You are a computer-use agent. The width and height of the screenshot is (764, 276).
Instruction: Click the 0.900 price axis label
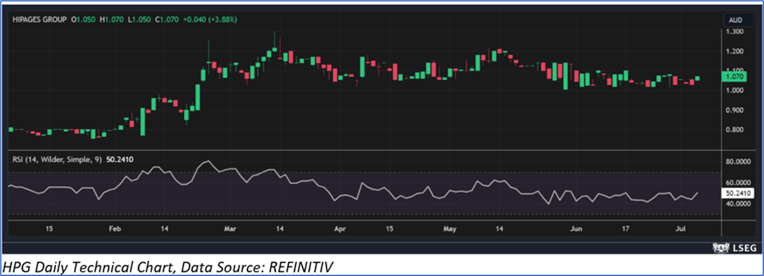(734, 110)
